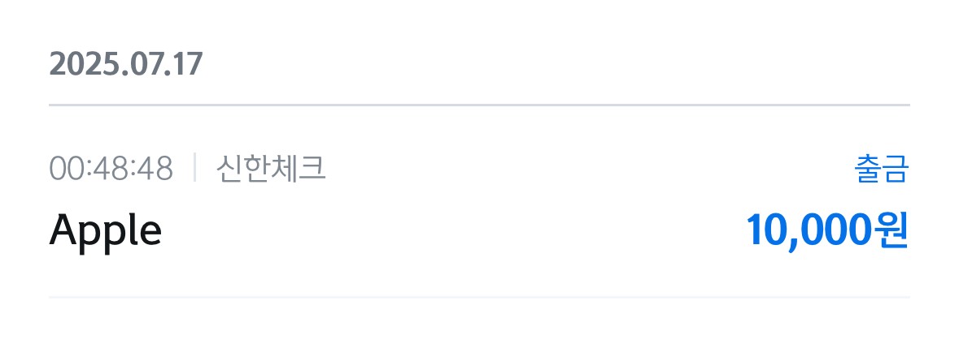Image resolution: width=959 pixels, height=348 pixels.
Task: Tap the 원 currency symbol after 10,000
Action: pyautogui.click(x=891, y=231)
